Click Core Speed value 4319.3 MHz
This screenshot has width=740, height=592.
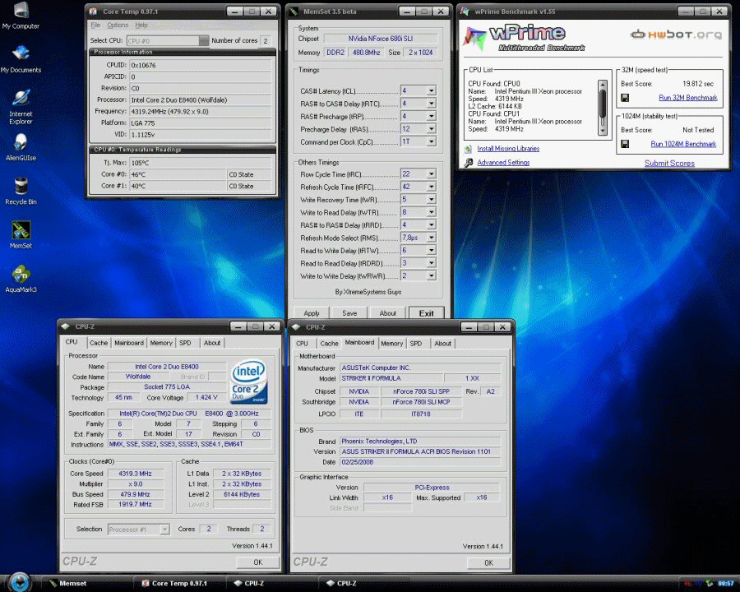(135, 473)
